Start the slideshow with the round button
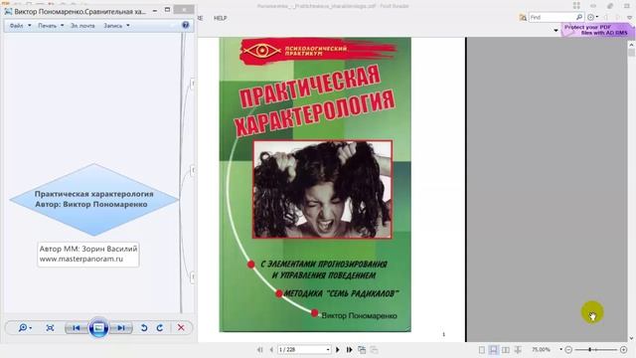Screen dimensions: 636x358 click(98, 327)
